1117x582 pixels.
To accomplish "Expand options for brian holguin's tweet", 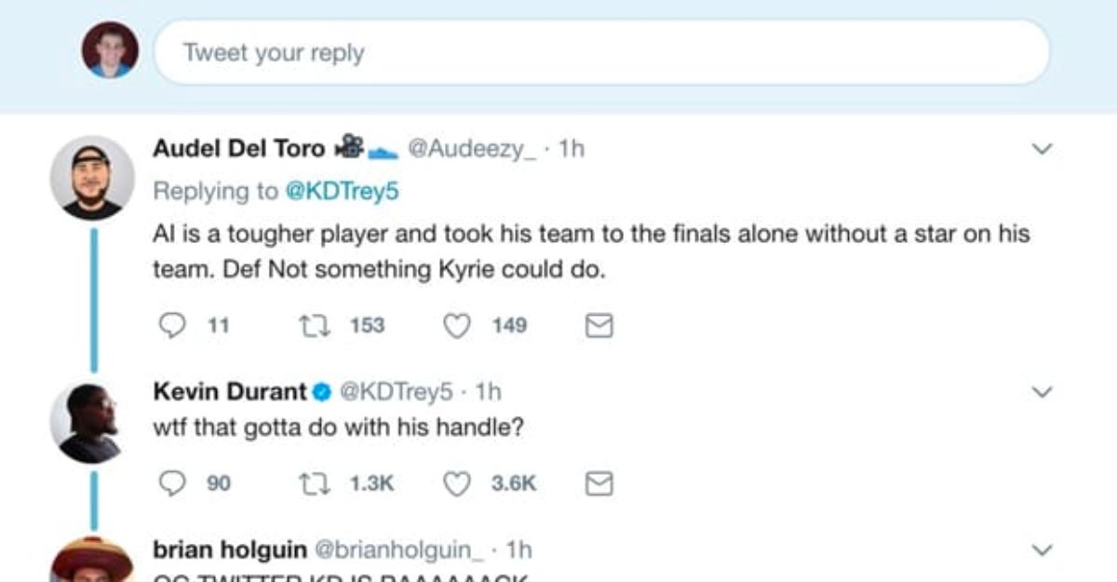I will 1043,549.
